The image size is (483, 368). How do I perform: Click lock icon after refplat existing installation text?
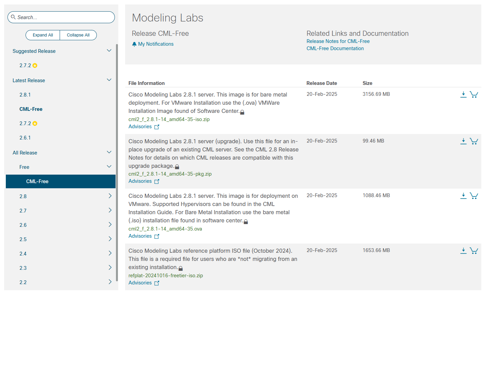coord(181,268)
